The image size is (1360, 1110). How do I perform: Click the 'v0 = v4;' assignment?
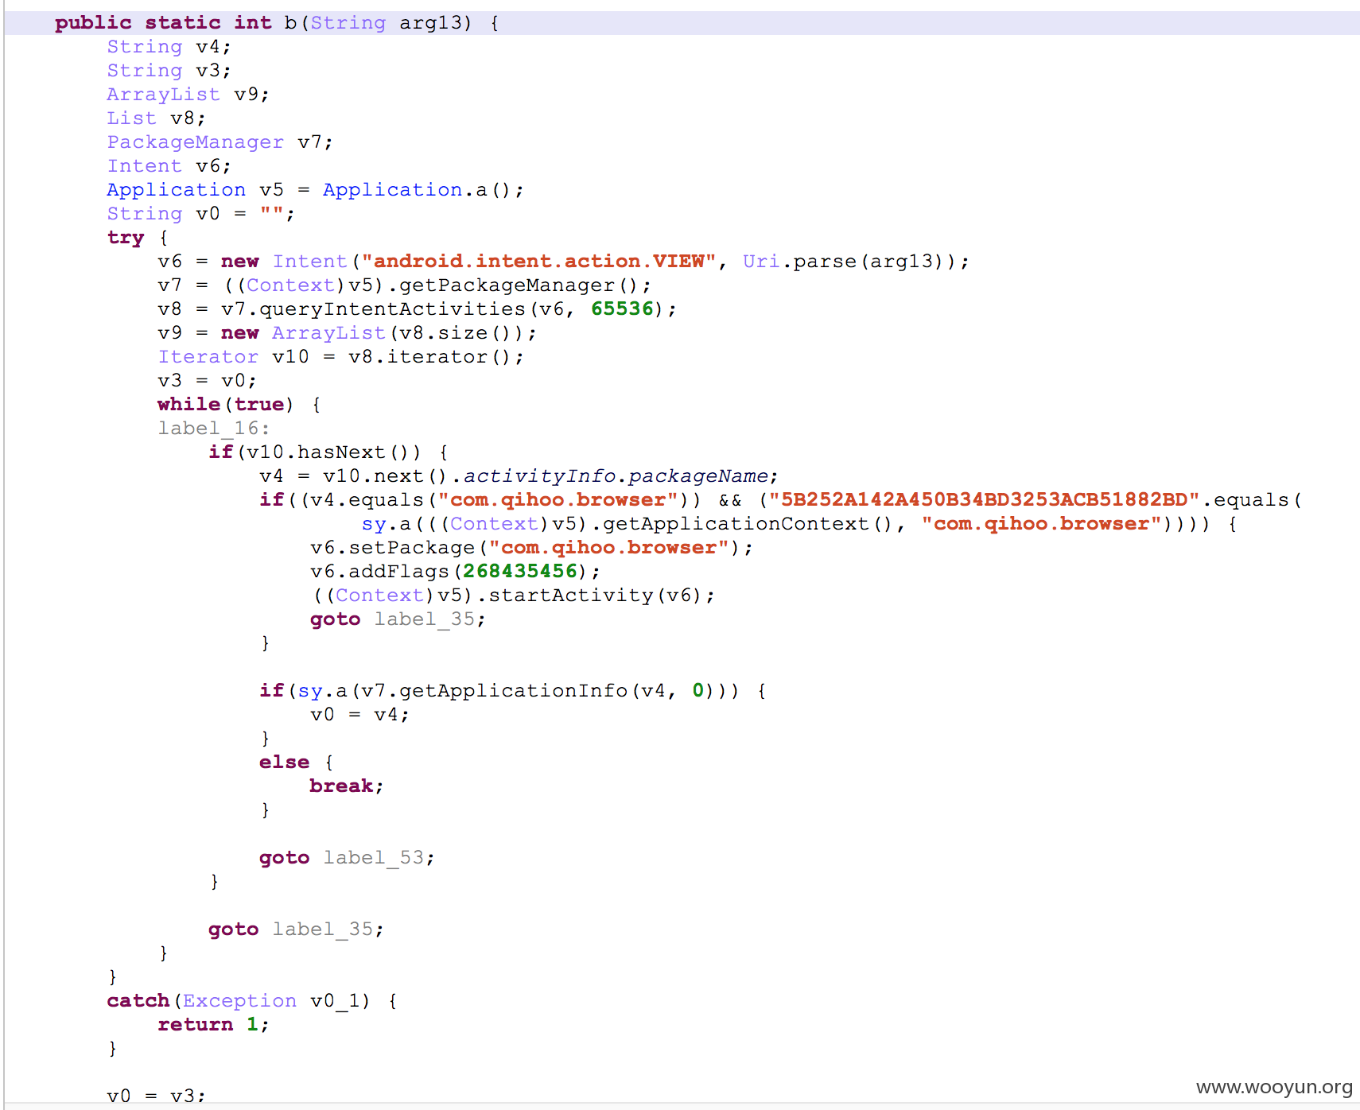pyautogui.click(x=359, y=715)
